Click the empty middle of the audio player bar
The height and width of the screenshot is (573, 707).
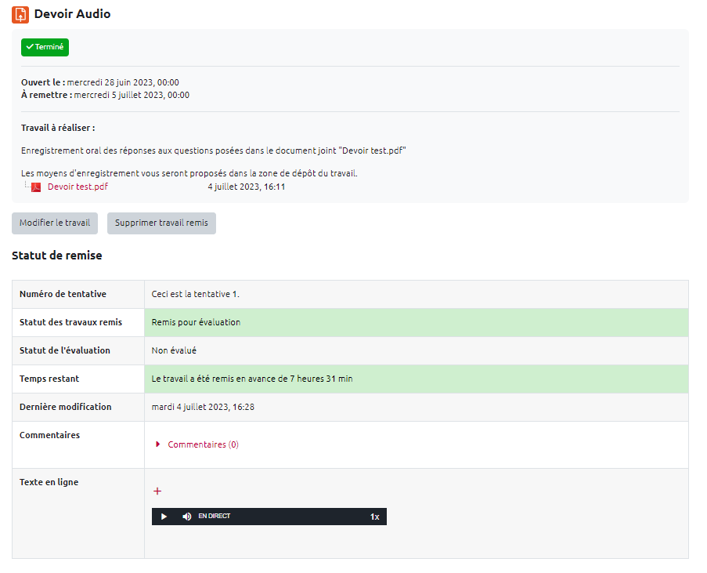[x=298, y=517]
